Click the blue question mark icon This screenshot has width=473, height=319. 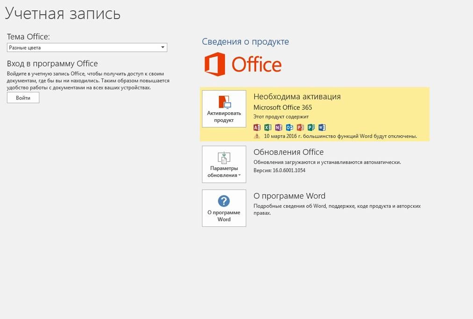pos(224,201)
